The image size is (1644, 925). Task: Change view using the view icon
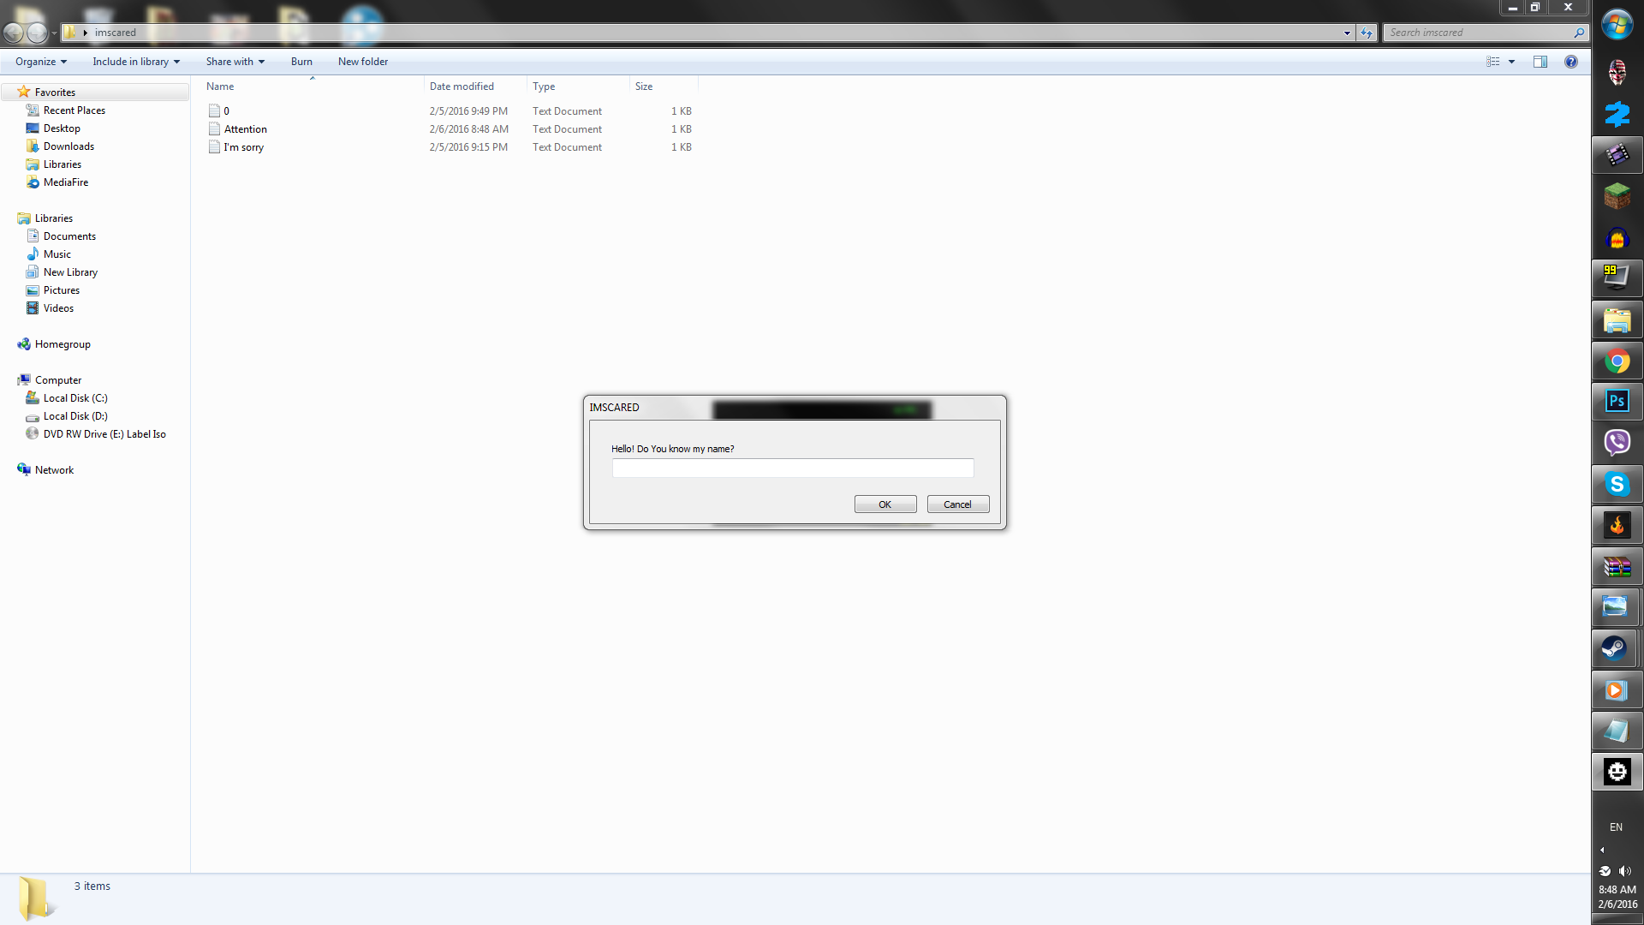[x=1493, y=62]
